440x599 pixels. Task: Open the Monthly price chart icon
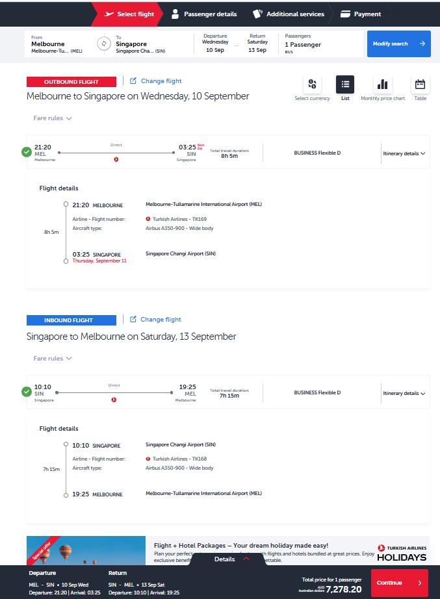click(x=382, y=84)
